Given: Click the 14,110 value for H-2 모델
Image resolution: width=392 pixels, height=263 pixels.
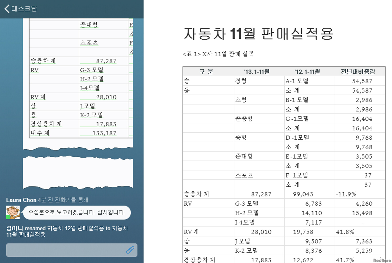Looking at the screenshot, I should [312, 213].
